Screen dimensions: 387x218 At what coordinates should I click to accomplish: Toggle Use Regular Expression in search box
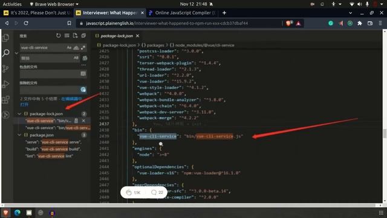(83, 47)
